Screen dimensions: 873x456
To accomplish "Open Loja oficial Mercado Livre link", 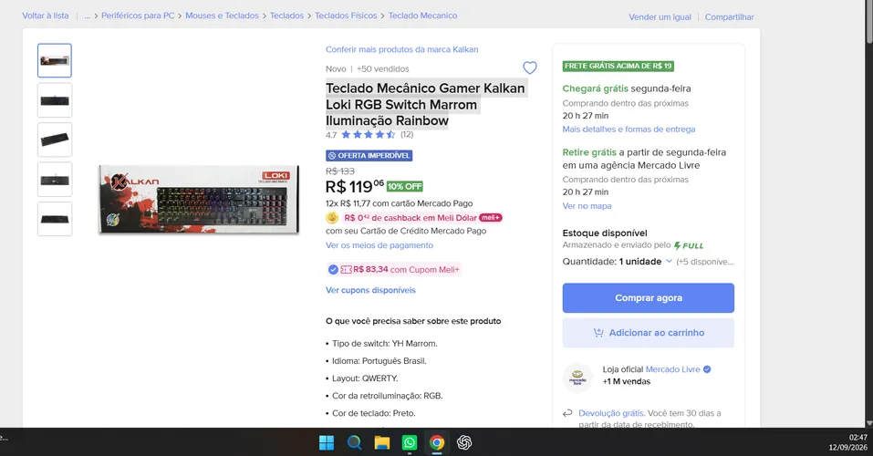I will (672, 369).
